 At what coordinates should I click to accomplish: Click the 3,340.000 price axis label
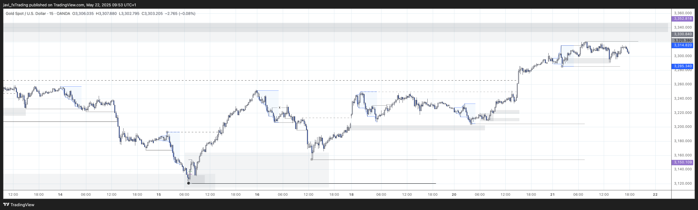(x=683, y=27)
